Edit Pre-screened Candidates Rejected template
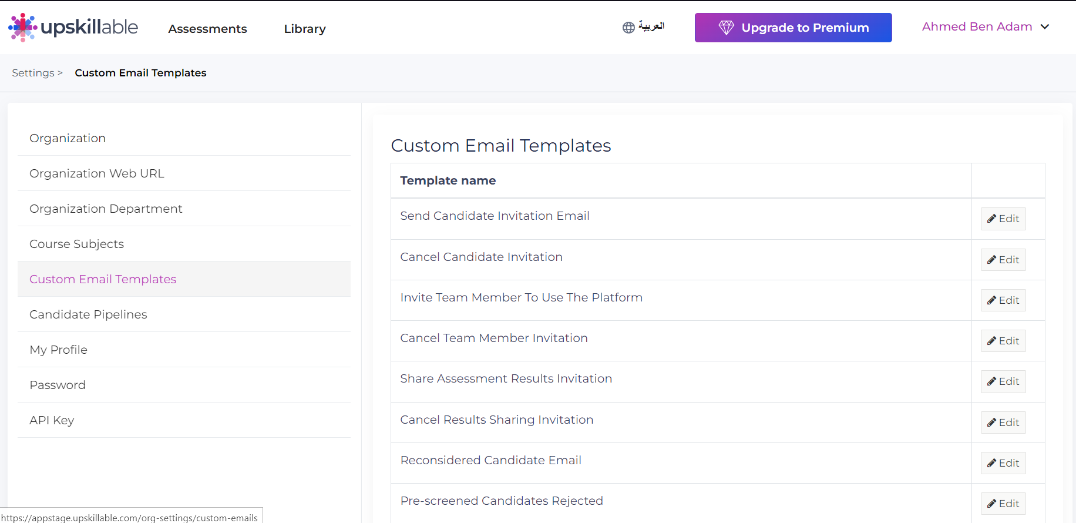Viewport: 1076px width, 523px height. pyautogui.click(x=1003, y=504)
